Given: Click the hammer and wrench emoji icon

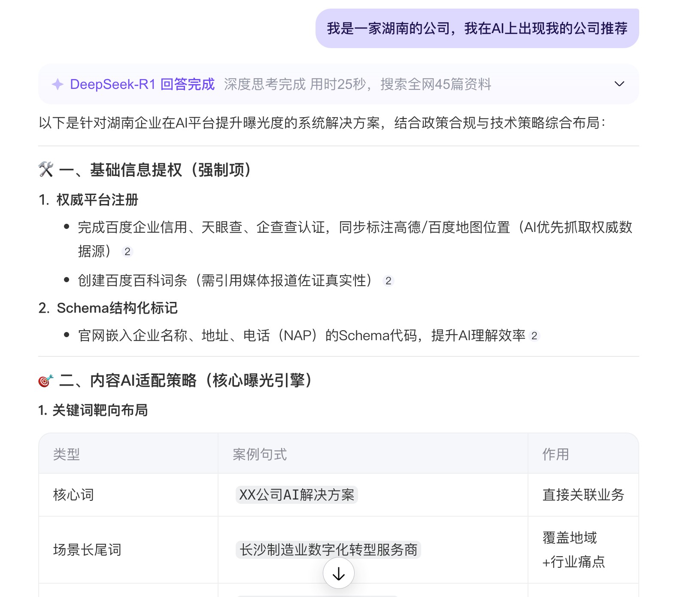Looking at the screenshot, I should pyautogui.click(x=46, y=170).
